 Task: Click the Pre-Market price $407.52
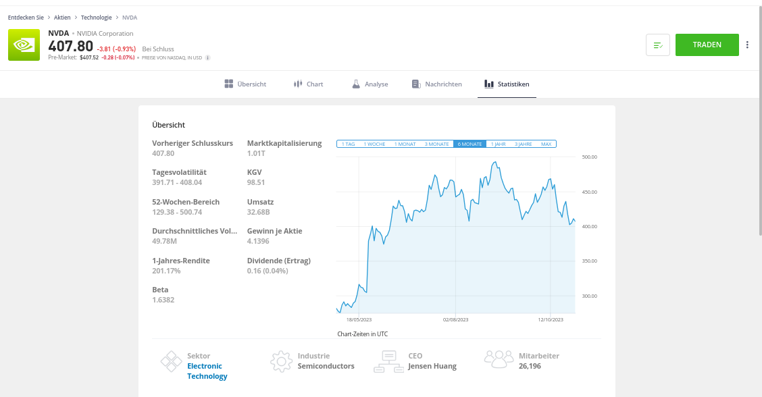pyautogui.click(x=89, y=58)
